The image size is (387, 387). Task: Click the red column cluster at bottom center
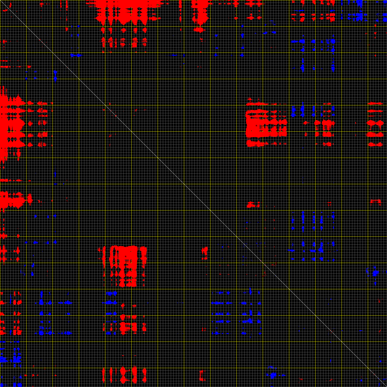point(123,374)
